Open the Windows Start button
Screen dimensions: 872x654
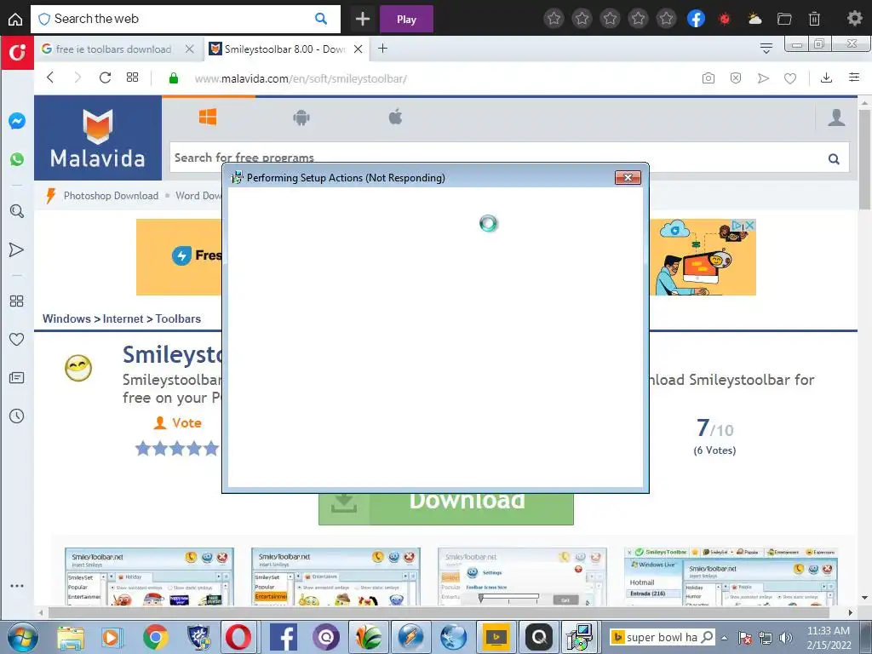23,637
